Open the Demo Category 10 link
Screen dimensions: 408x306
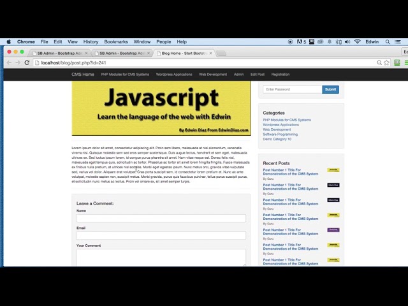(x=277, y=139)
